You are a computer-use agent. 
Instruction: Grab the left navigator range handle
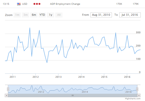8,89
